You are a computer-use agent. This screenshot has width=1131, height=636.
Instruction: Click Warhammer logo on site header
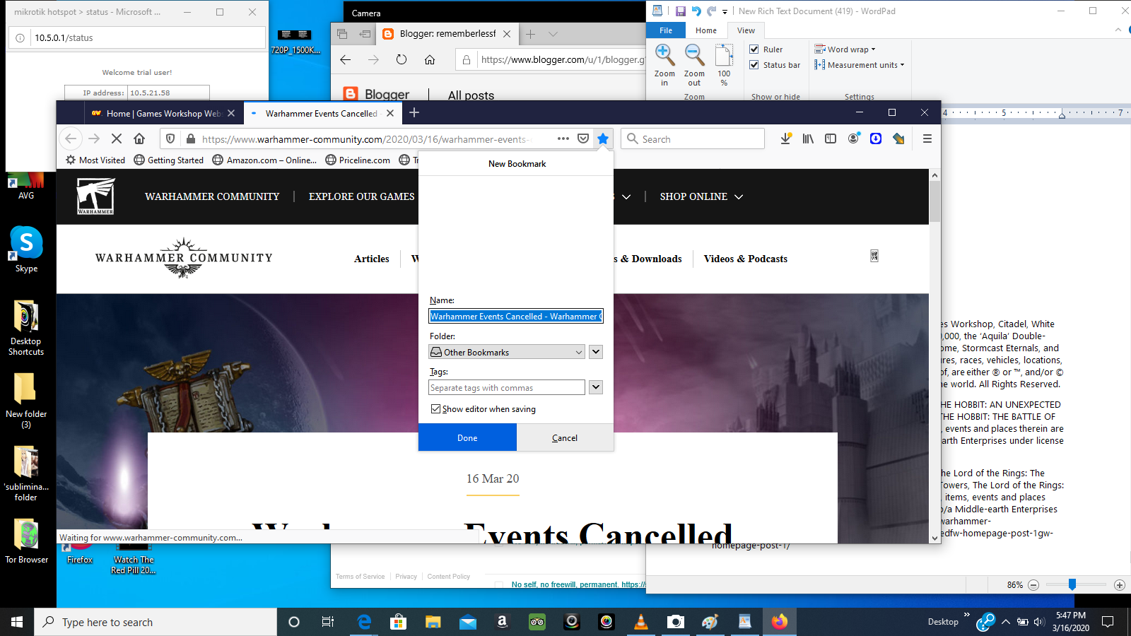(x=95, y=196)
